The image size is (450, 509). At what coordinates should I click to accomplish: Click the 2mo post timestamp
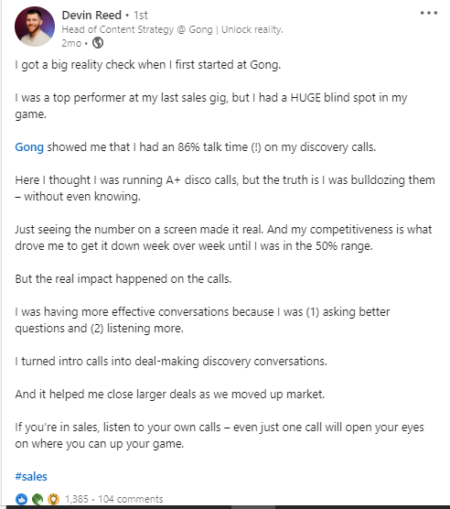(x=71, y=43)
